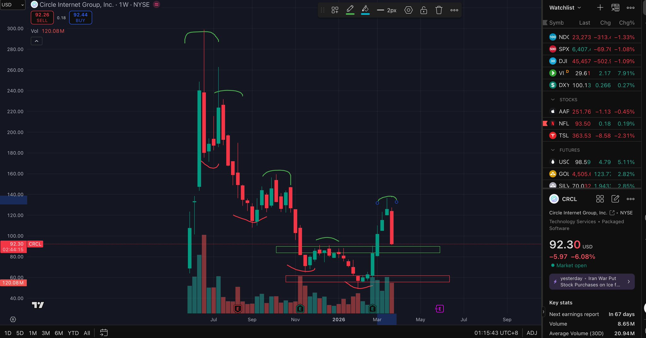The height and width of the screenshot is (338, 646).
Task: Open the USD currency dropdown
Action: click(x=13, y=5)
